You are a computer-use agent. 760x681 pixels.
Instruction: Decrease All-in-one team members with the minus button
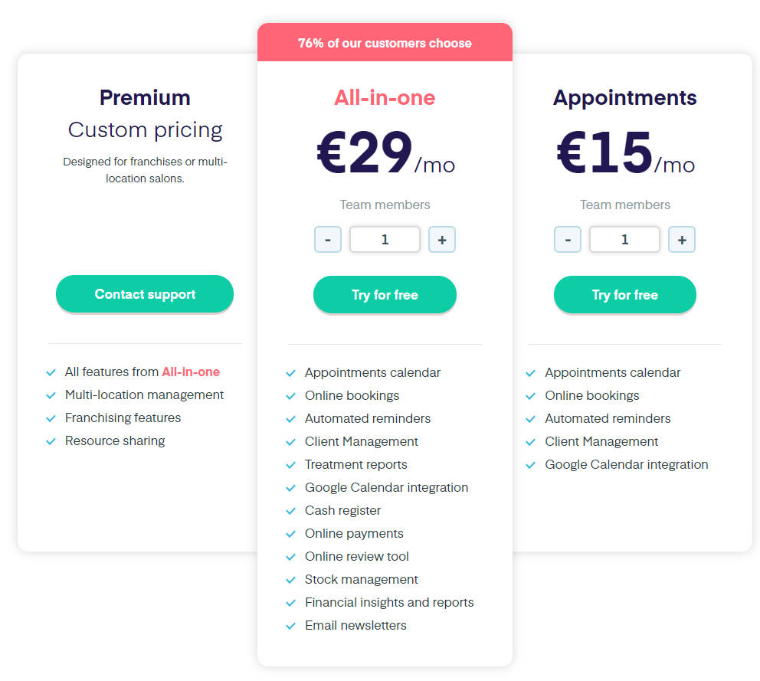pyautogui.click(x=328, y=239)
